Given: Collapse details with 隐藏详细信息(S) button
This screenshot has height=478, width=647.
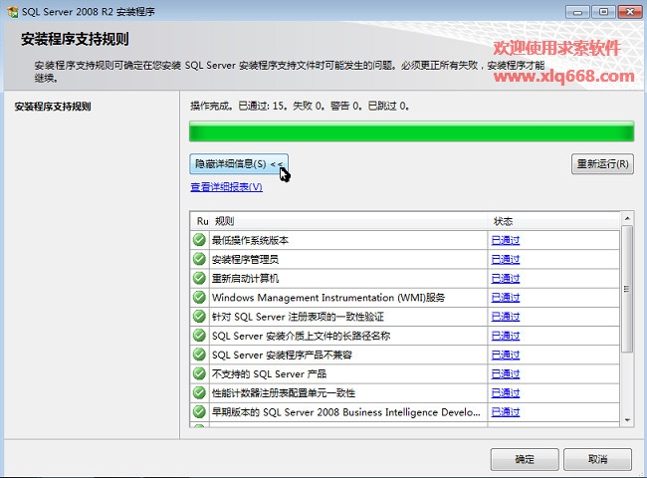Looking at the screenshot, I should (x=239, y=164).
